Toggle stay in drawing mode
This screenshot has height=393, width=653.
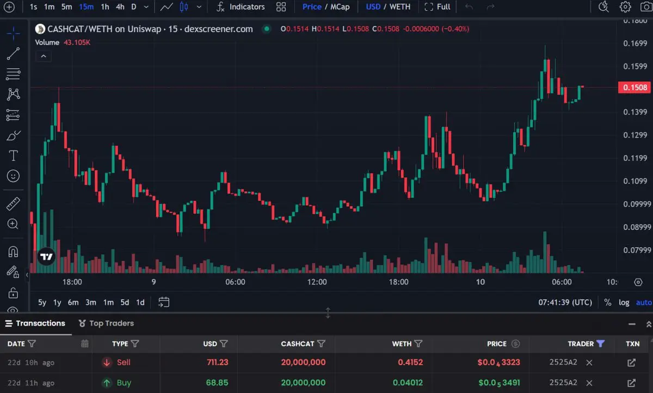click(13, 272)
